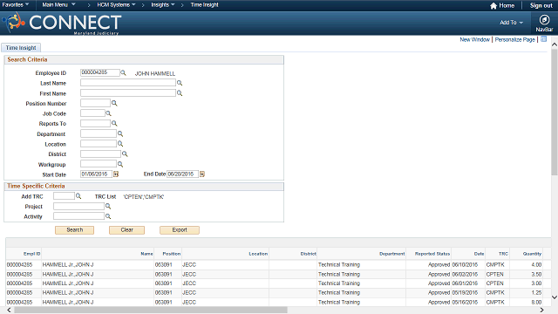Image resolution: width=558 pixels, height=314 pixels.
Task: Open the End Date calendar picker
Action: (202, 174)
